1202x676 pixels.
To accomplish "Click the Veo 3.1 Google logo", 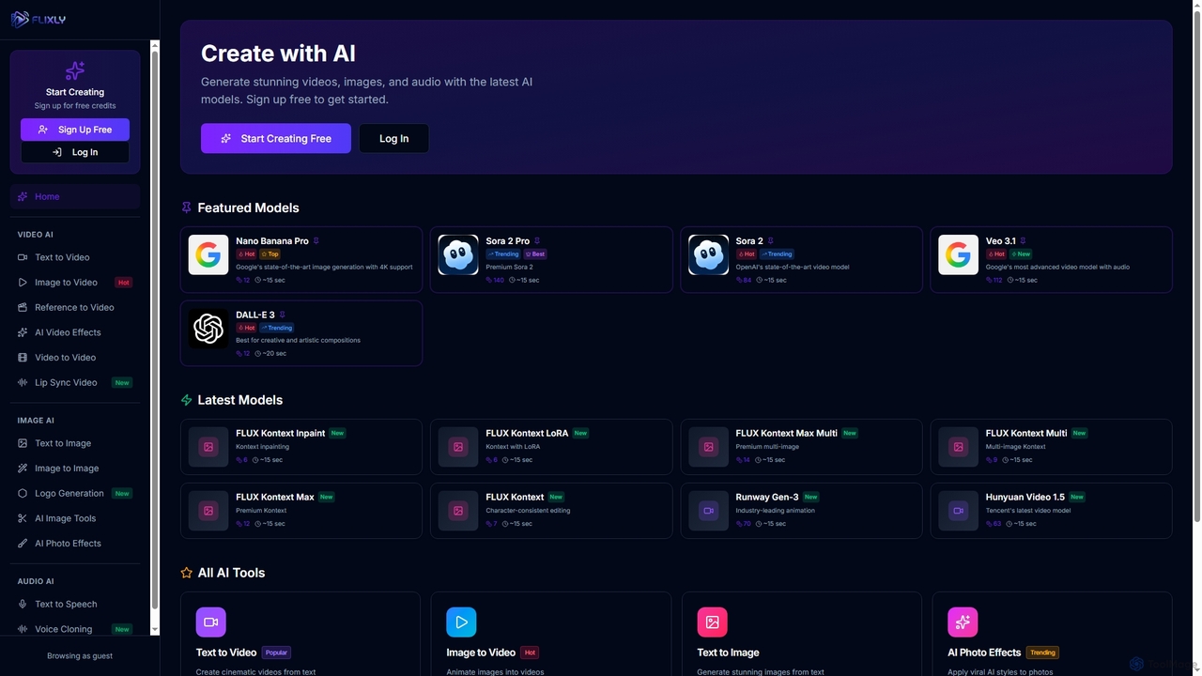I will click(958, 254).
